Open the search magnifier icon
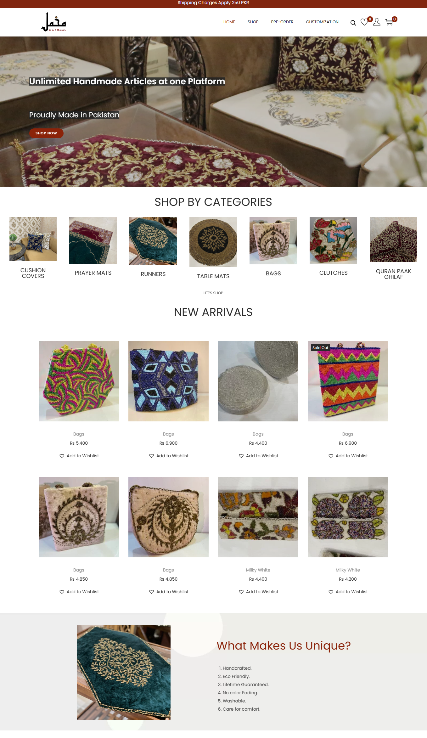The image size is (427, 738). click(x=353, y=23)
